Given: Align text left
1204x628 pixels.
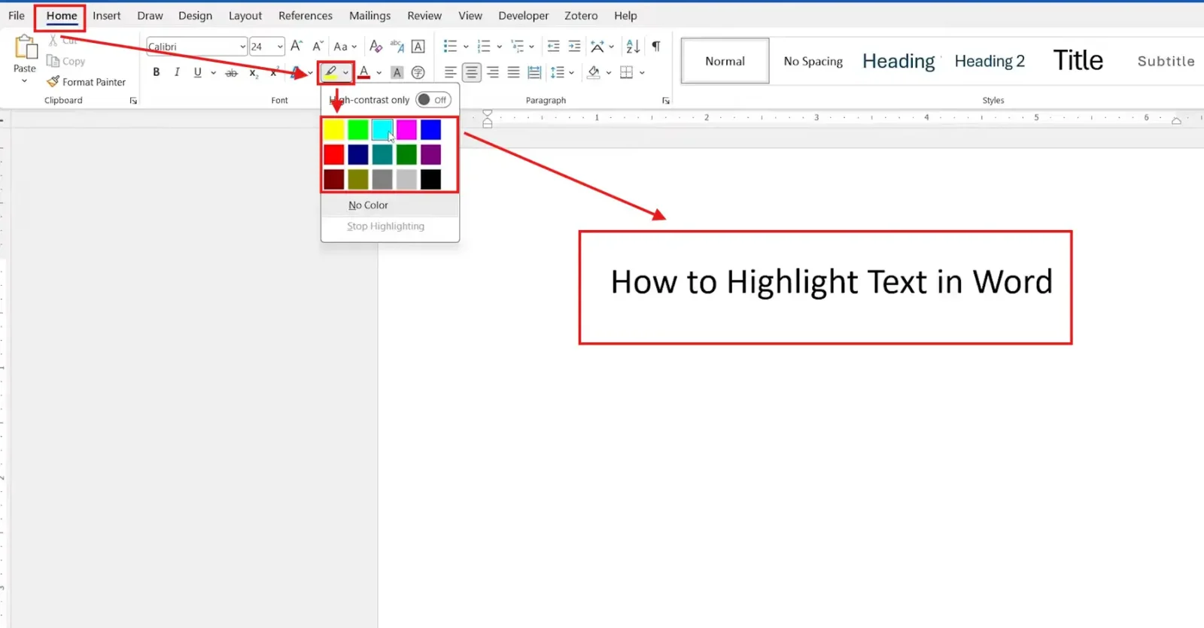Looking at the screenshot, I should point(450,72).
